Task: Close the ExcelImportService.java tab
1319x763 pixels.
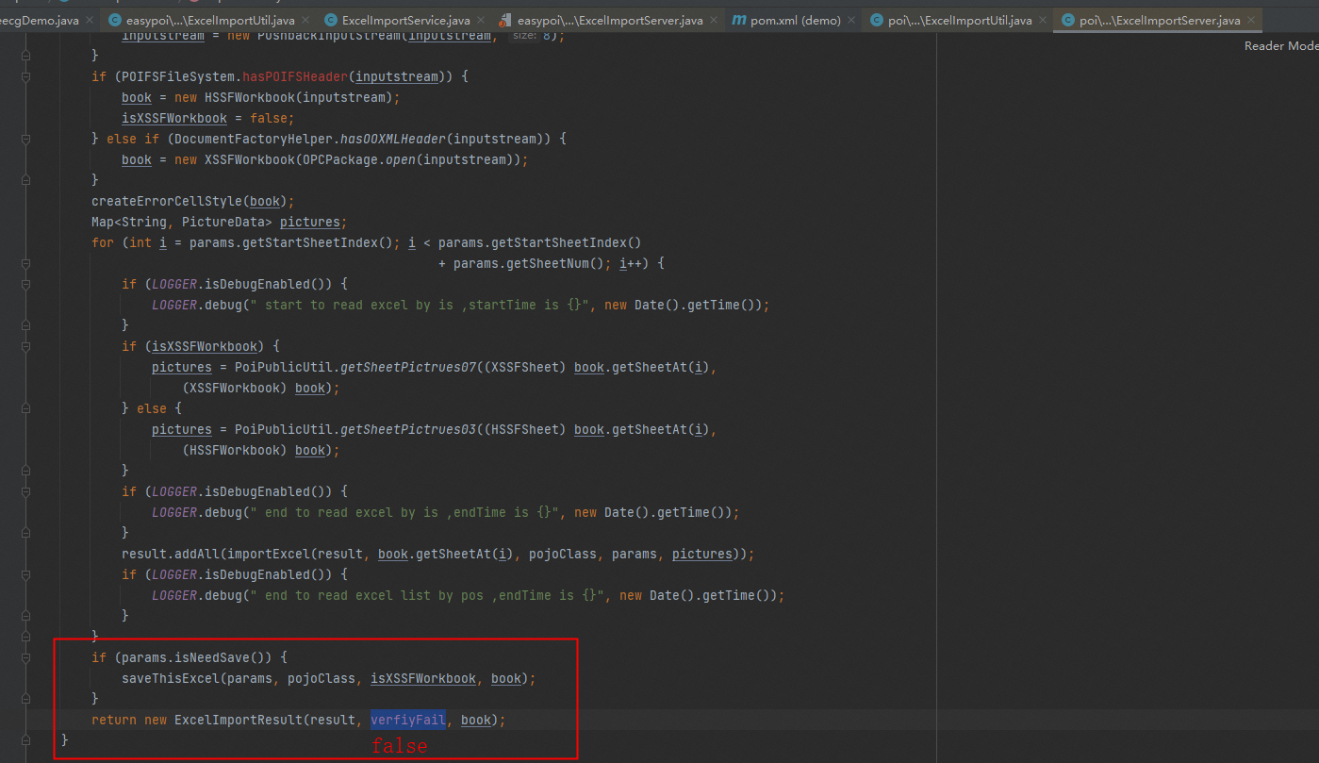Action: click(482, 20)
